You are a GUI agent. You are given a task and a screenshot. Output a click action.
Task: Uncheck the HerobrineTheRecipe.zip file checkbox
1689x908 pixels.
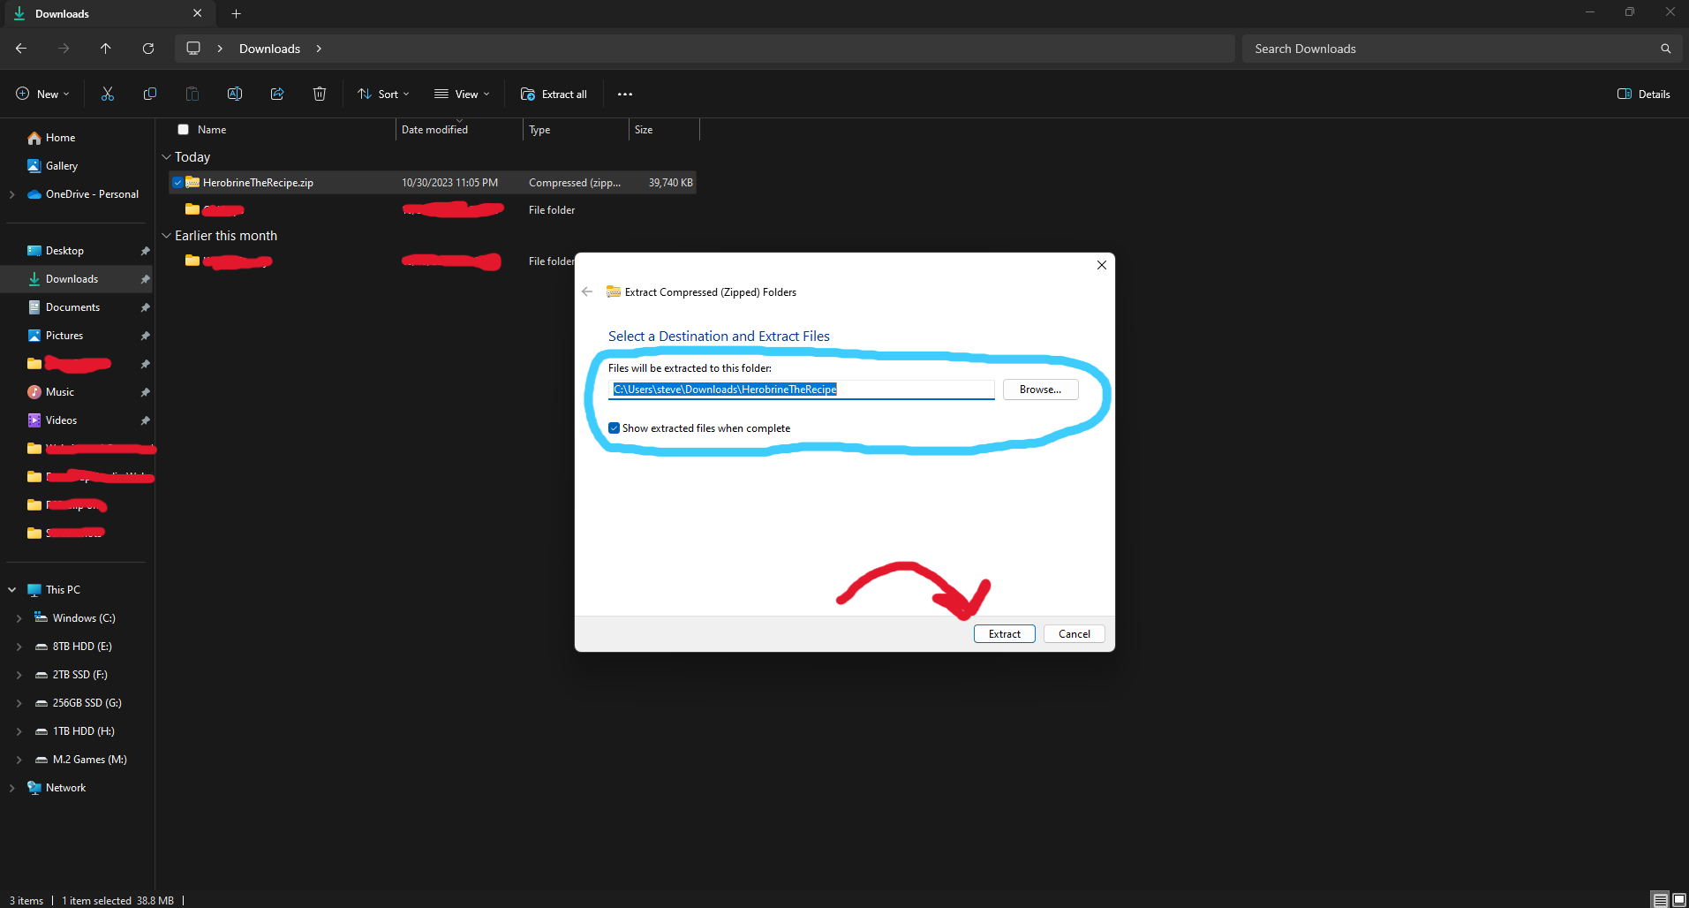point(178,183)
